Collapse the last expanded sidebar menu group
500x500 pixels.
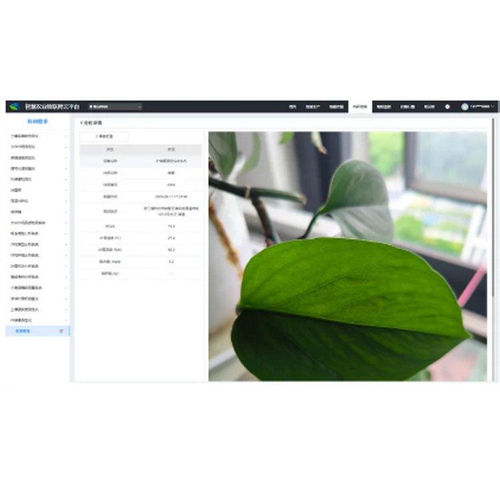(37, 320)
